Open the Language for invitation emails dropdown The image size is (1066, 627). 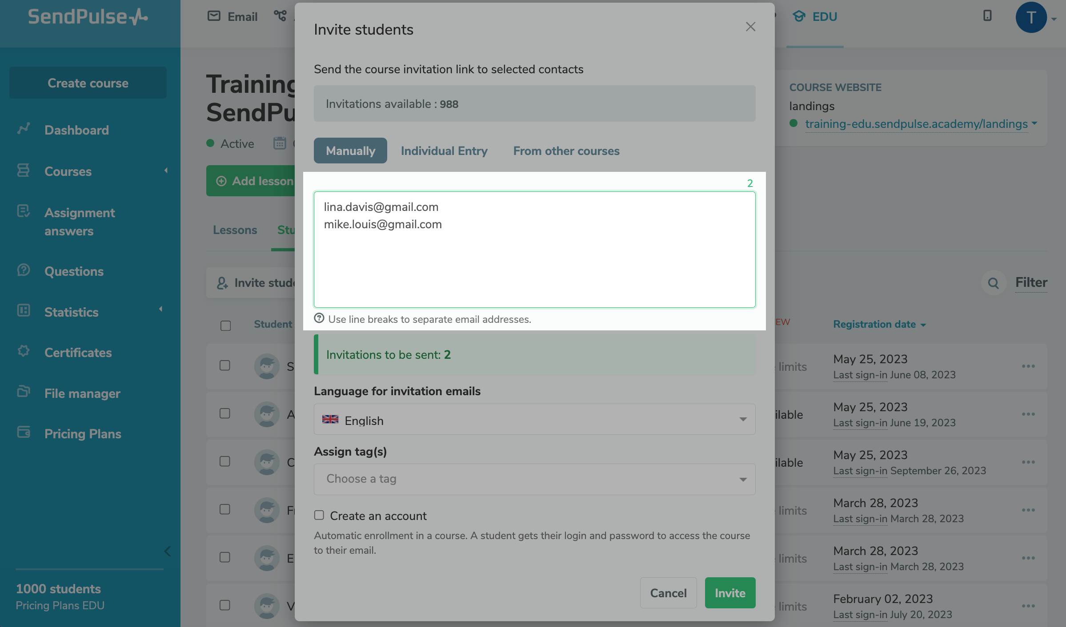[x=534, y=420]
